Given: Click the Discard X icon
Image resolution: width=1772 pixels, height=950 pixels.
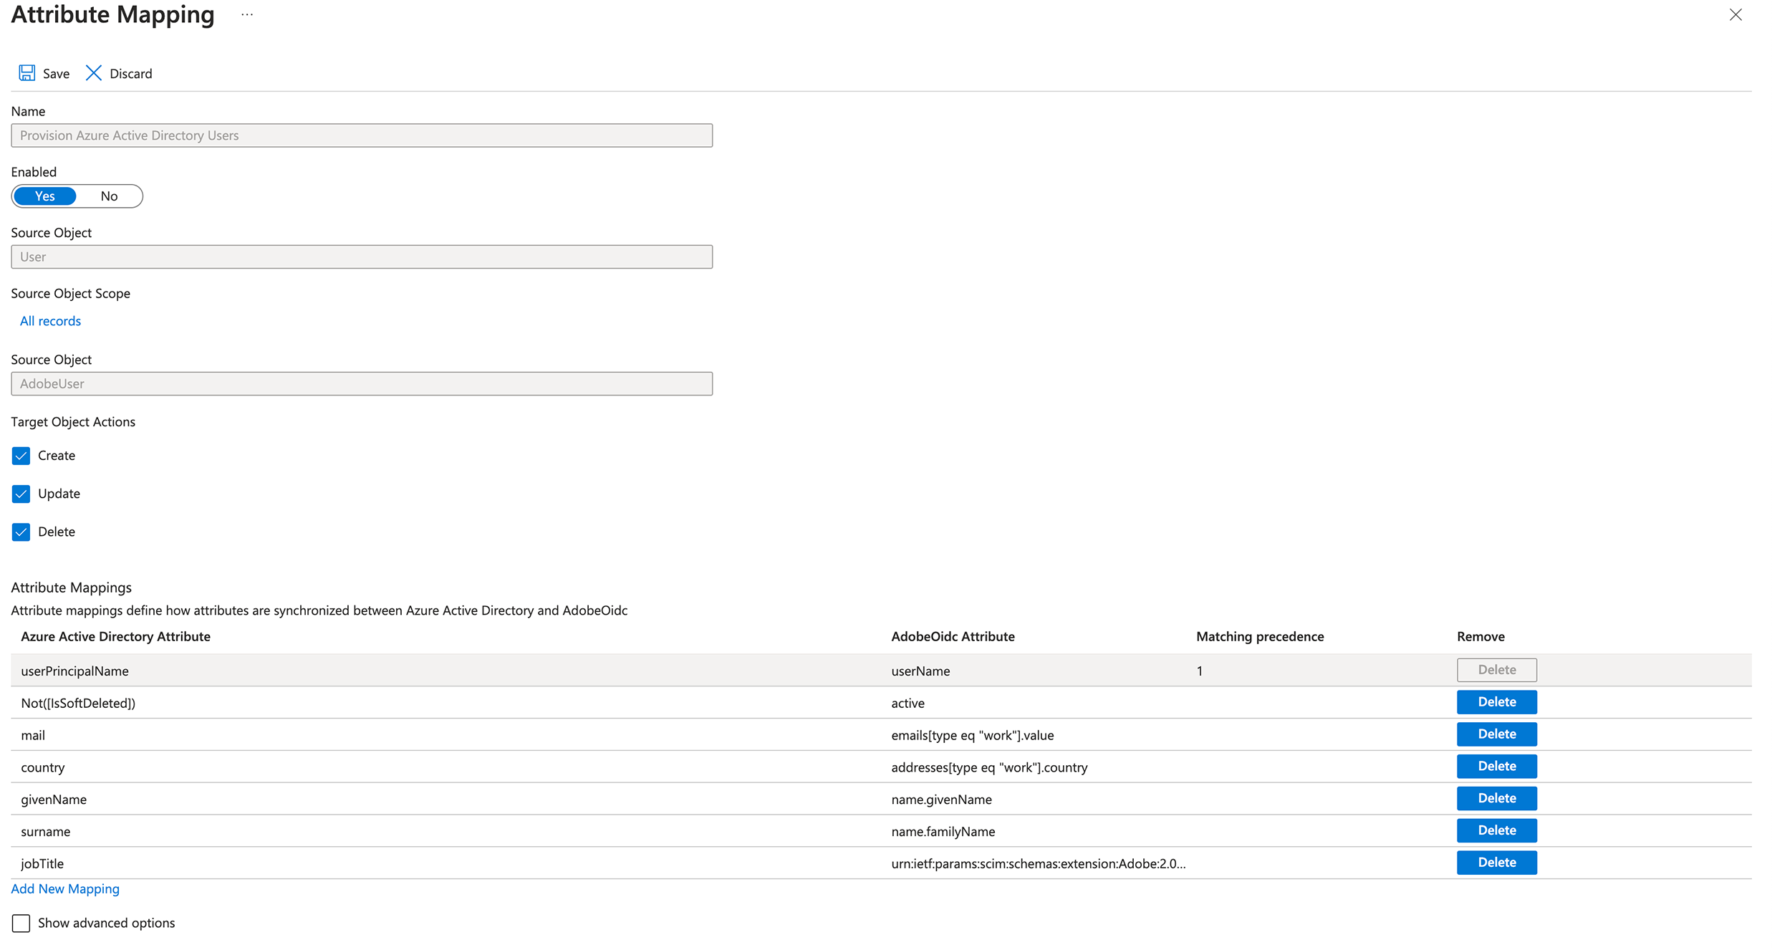Looking at the screenshot, I should 94,73.
